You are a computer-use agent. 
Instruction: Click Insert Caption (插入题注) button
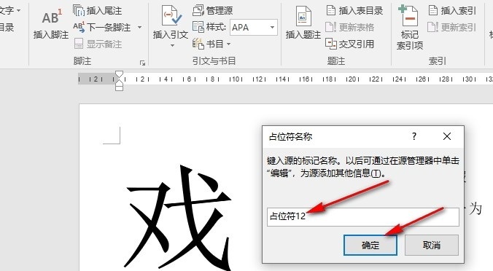(x=303, y=23)
